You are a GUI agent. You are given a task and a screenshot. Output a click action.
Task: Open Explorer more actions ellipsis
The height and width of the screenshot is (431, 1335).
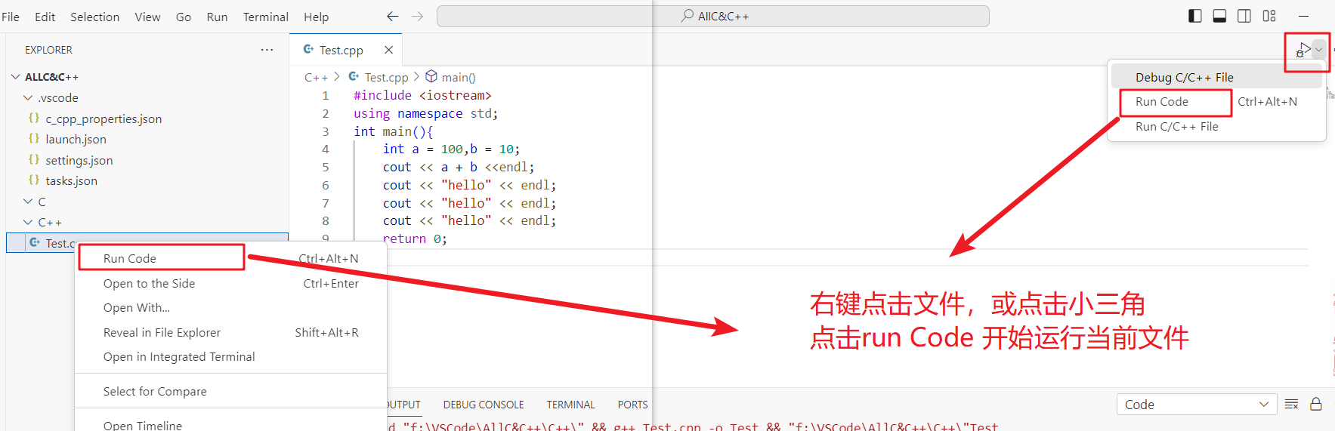[267, 50]
